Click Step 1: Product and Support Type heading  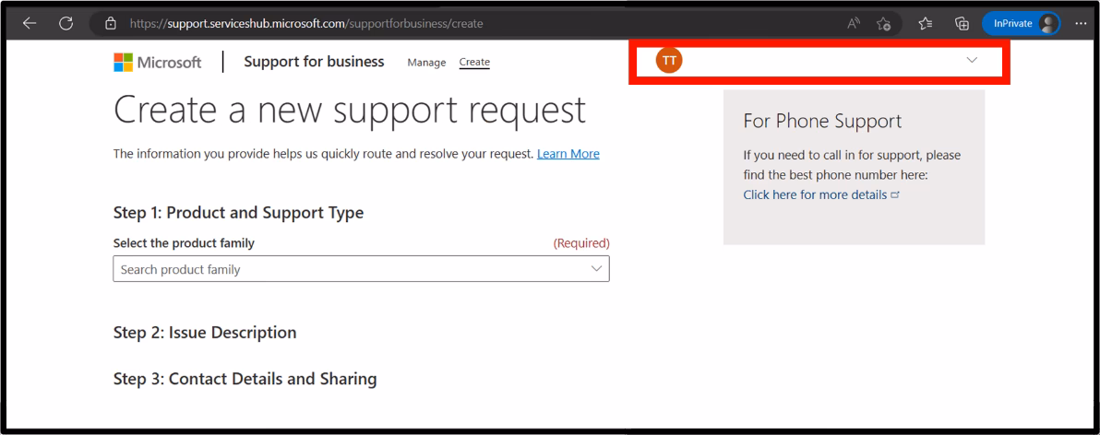pyautogui.click(x=238, y=212)
